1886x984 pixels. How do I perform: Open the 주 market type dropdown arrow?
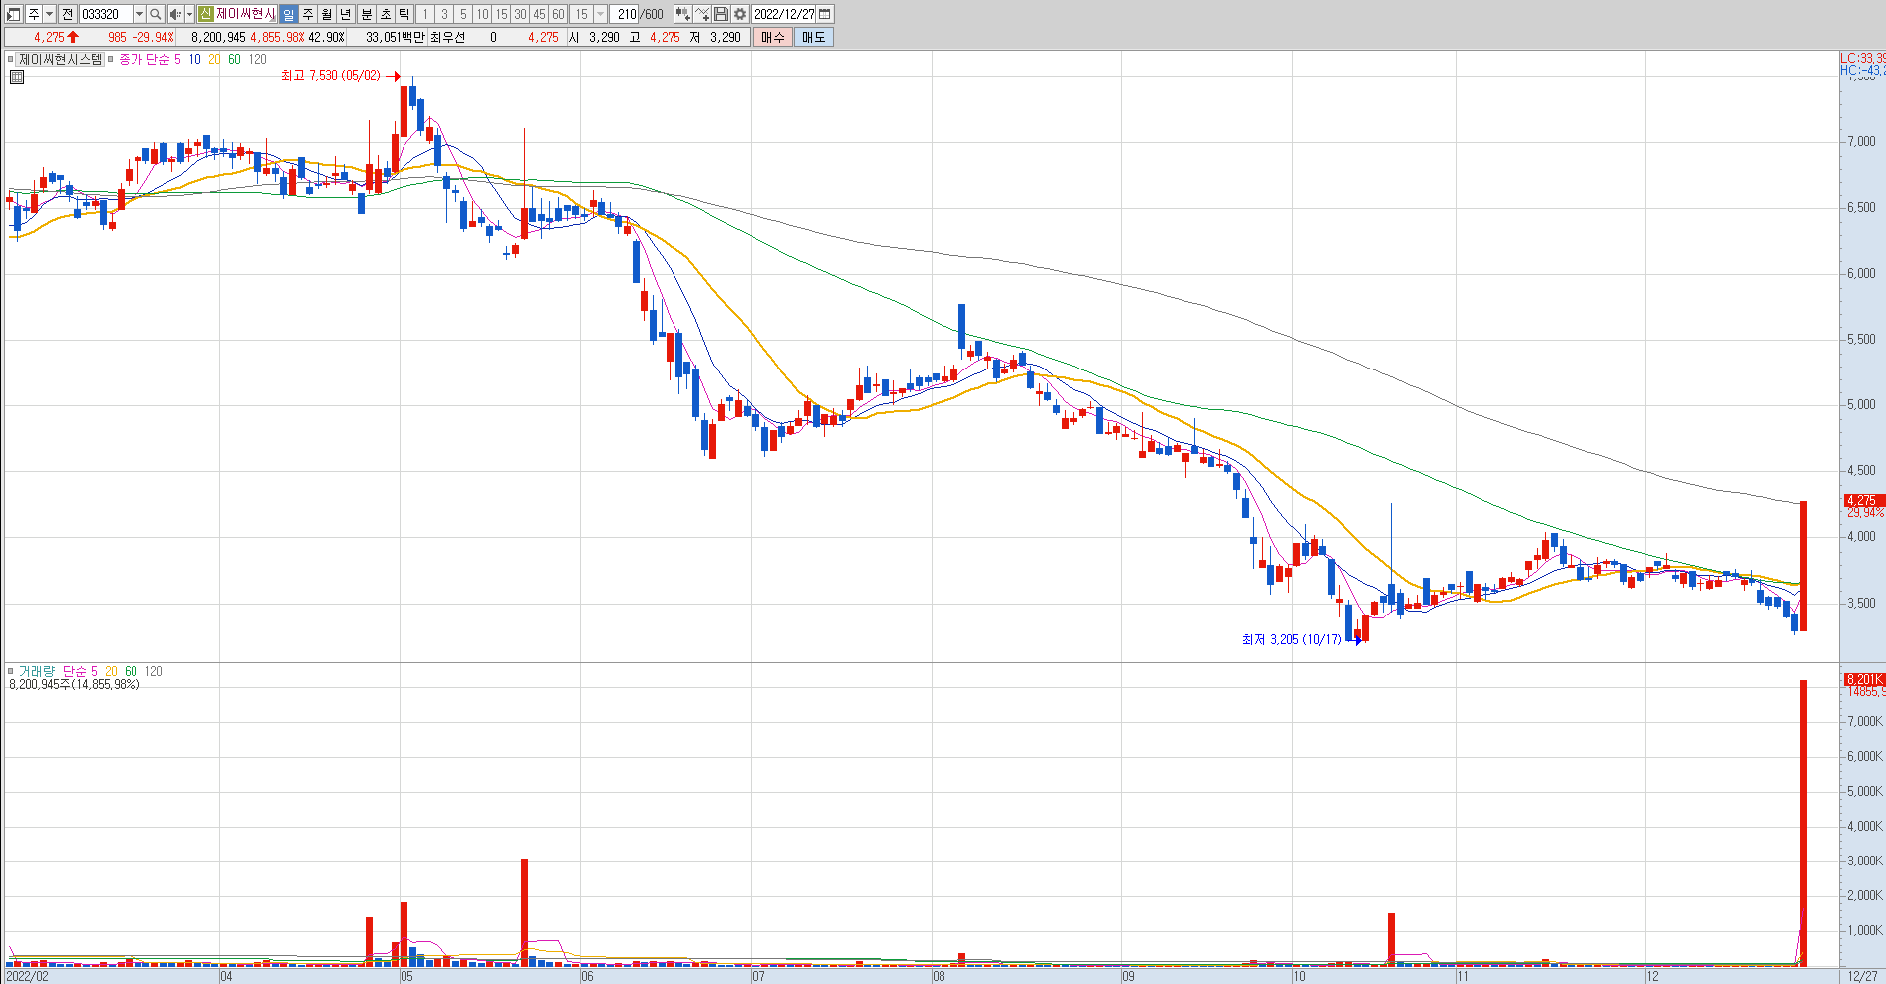[49, 14]
